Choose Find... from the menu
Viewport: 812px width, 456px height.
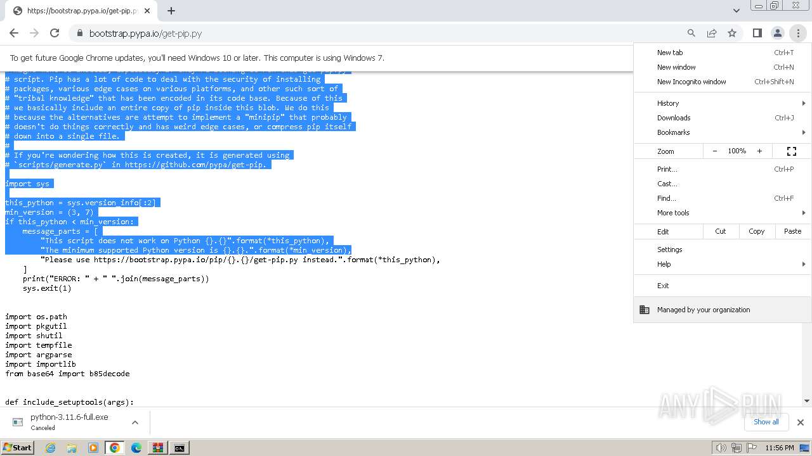[723, 198]
